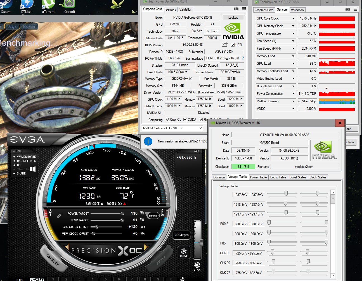Expand the GPU Memory Clock sensor dropdown
This screenshot has width=362, height=281.
pos(294,26)
